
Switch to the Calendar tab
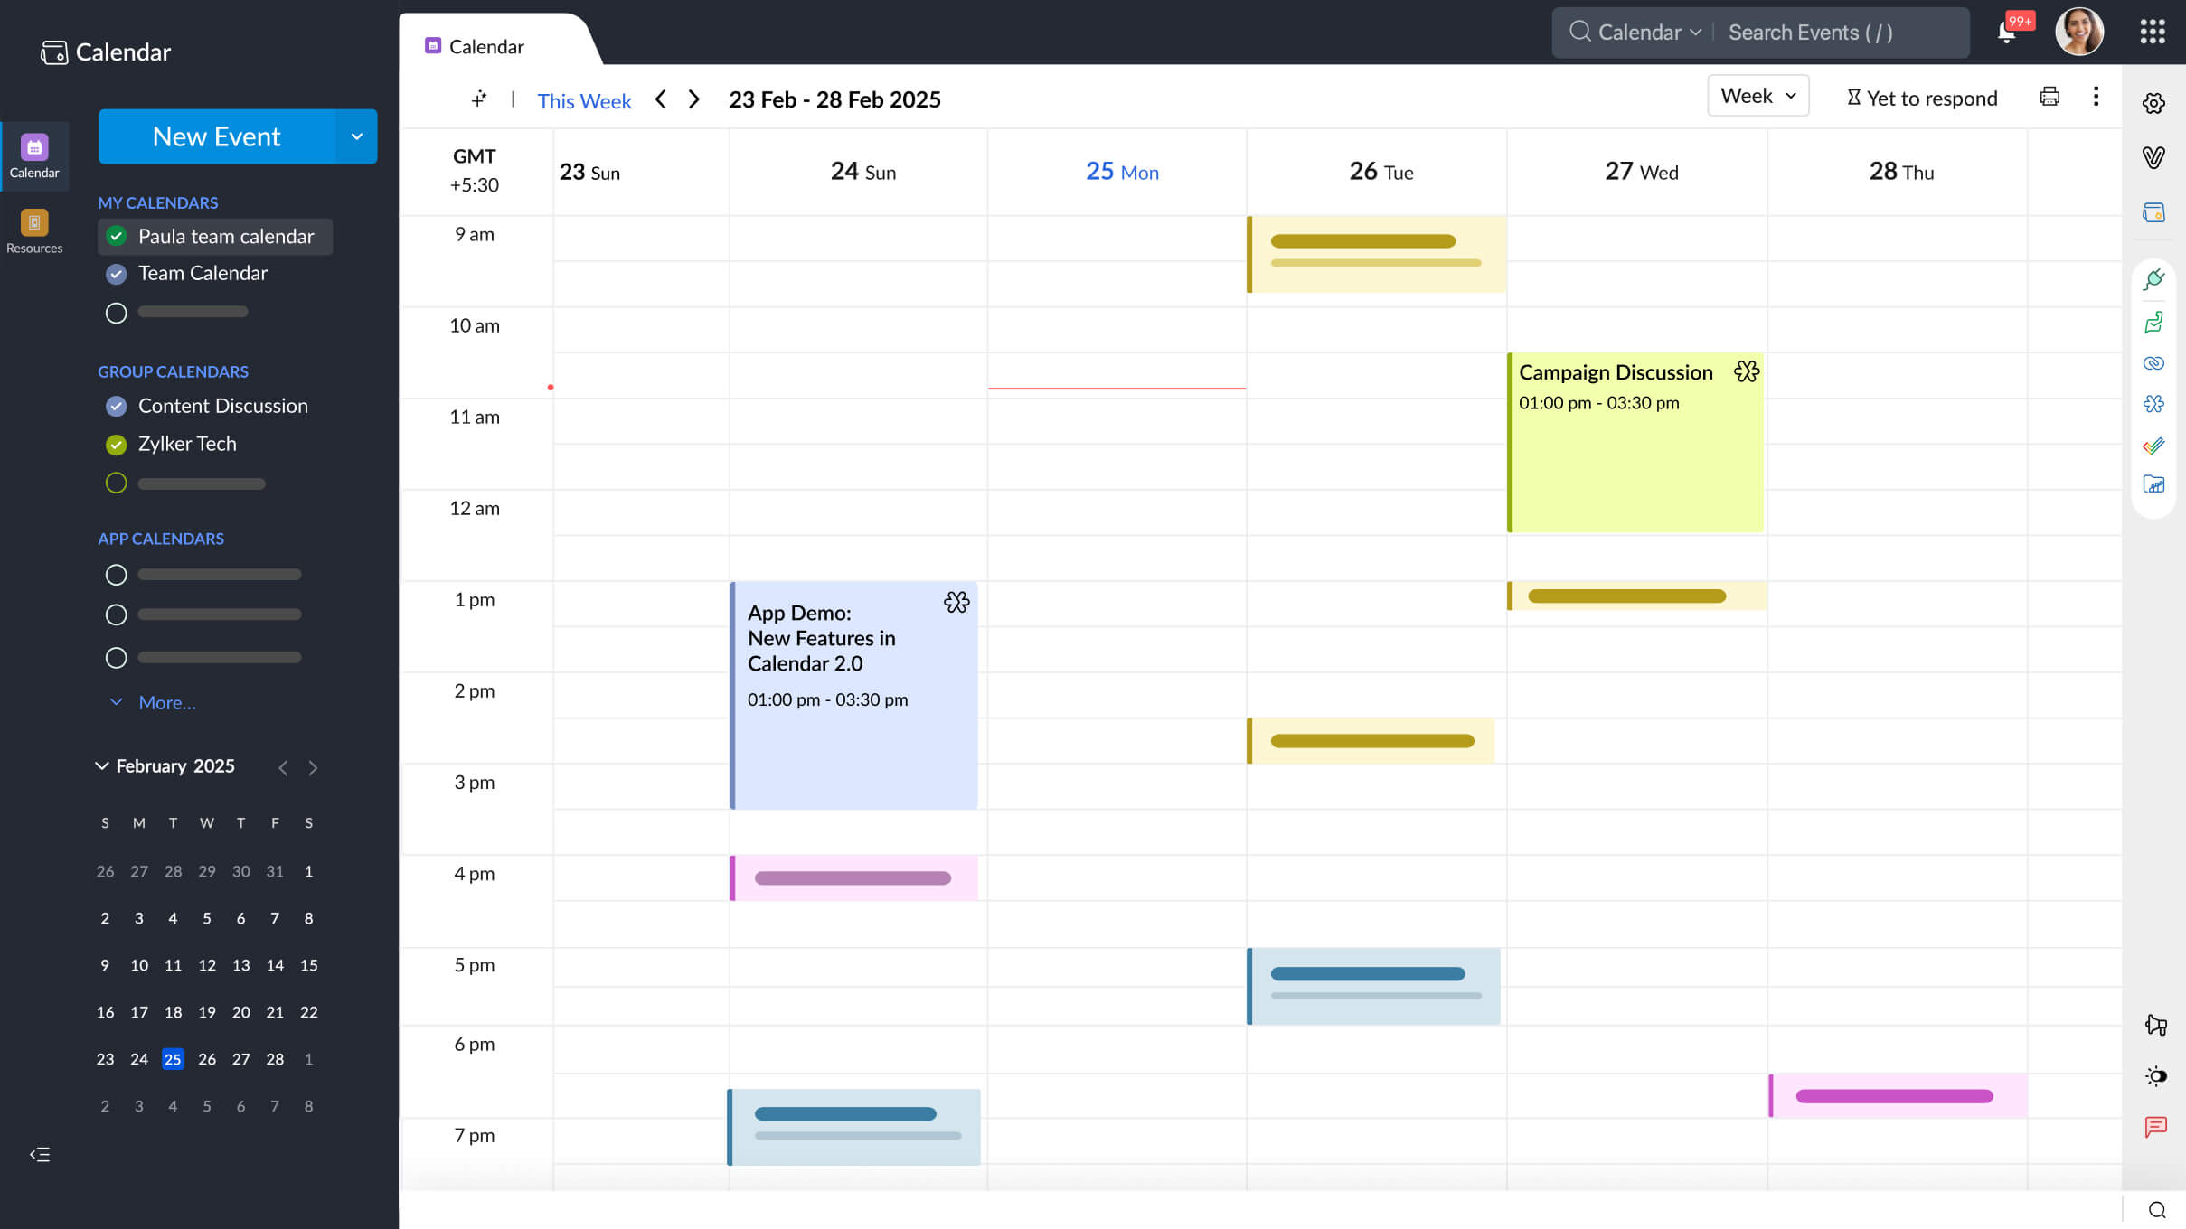coord(486,46)
